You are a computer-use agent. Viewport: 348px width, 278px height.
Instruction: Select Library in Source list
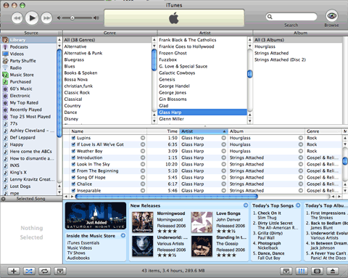click(28, 40)
